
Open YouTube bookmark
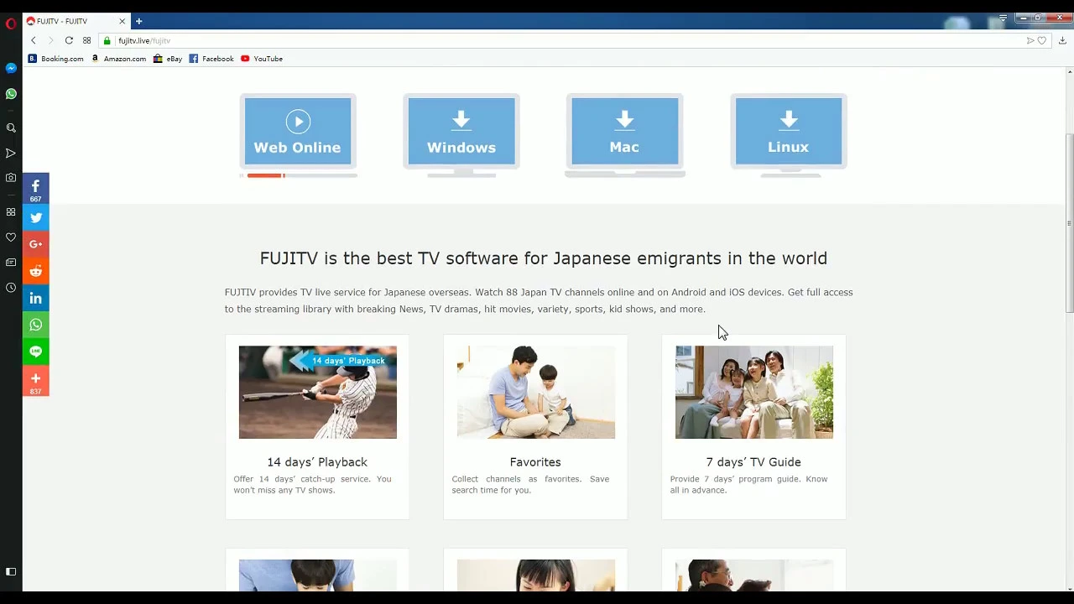click(262, 59)
